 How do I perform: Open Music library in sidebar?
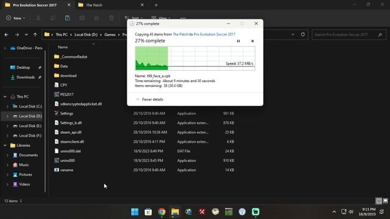[x=24, y=165]
